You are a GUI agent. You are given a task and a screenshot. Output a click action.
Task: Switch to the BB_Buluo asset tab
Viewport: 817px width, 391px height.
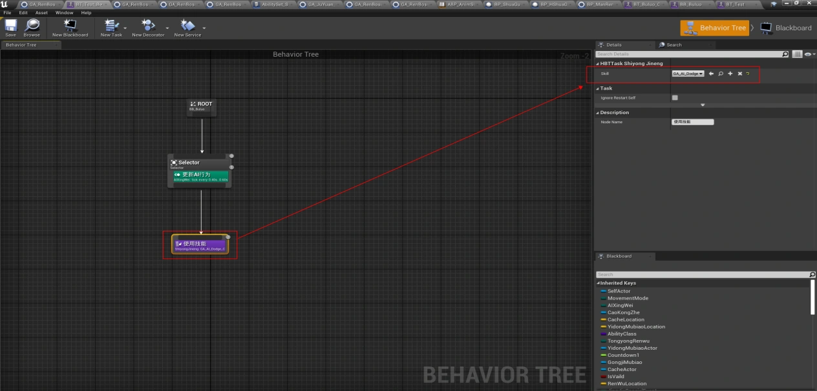[x=692, y=4]
